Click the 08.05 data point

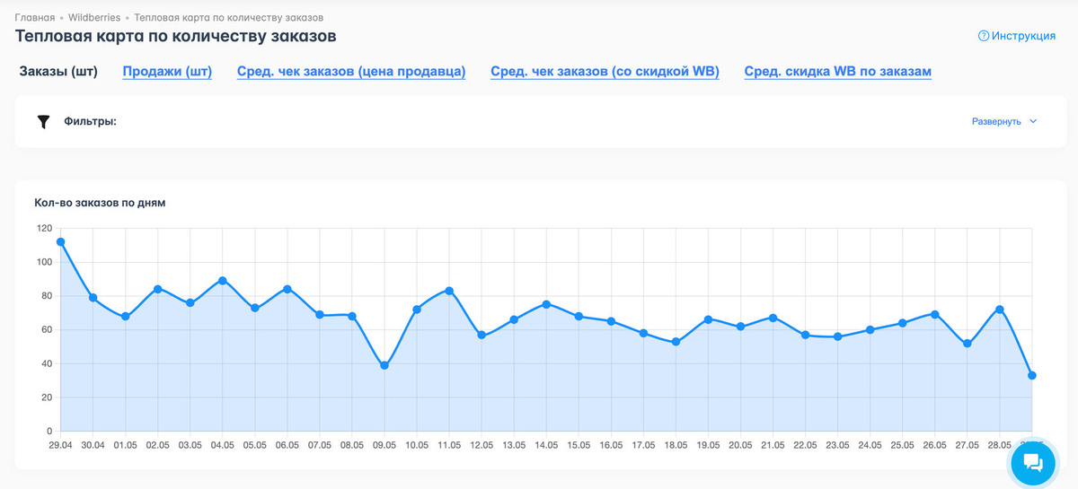352,316
